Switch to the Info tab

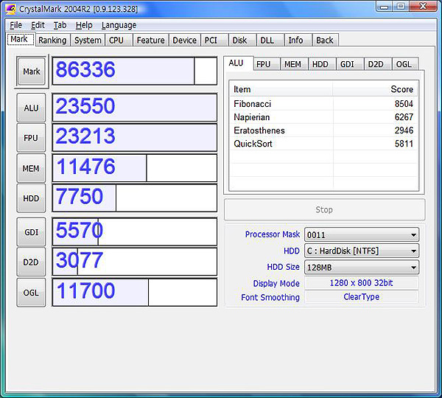[x=298, y=40]
